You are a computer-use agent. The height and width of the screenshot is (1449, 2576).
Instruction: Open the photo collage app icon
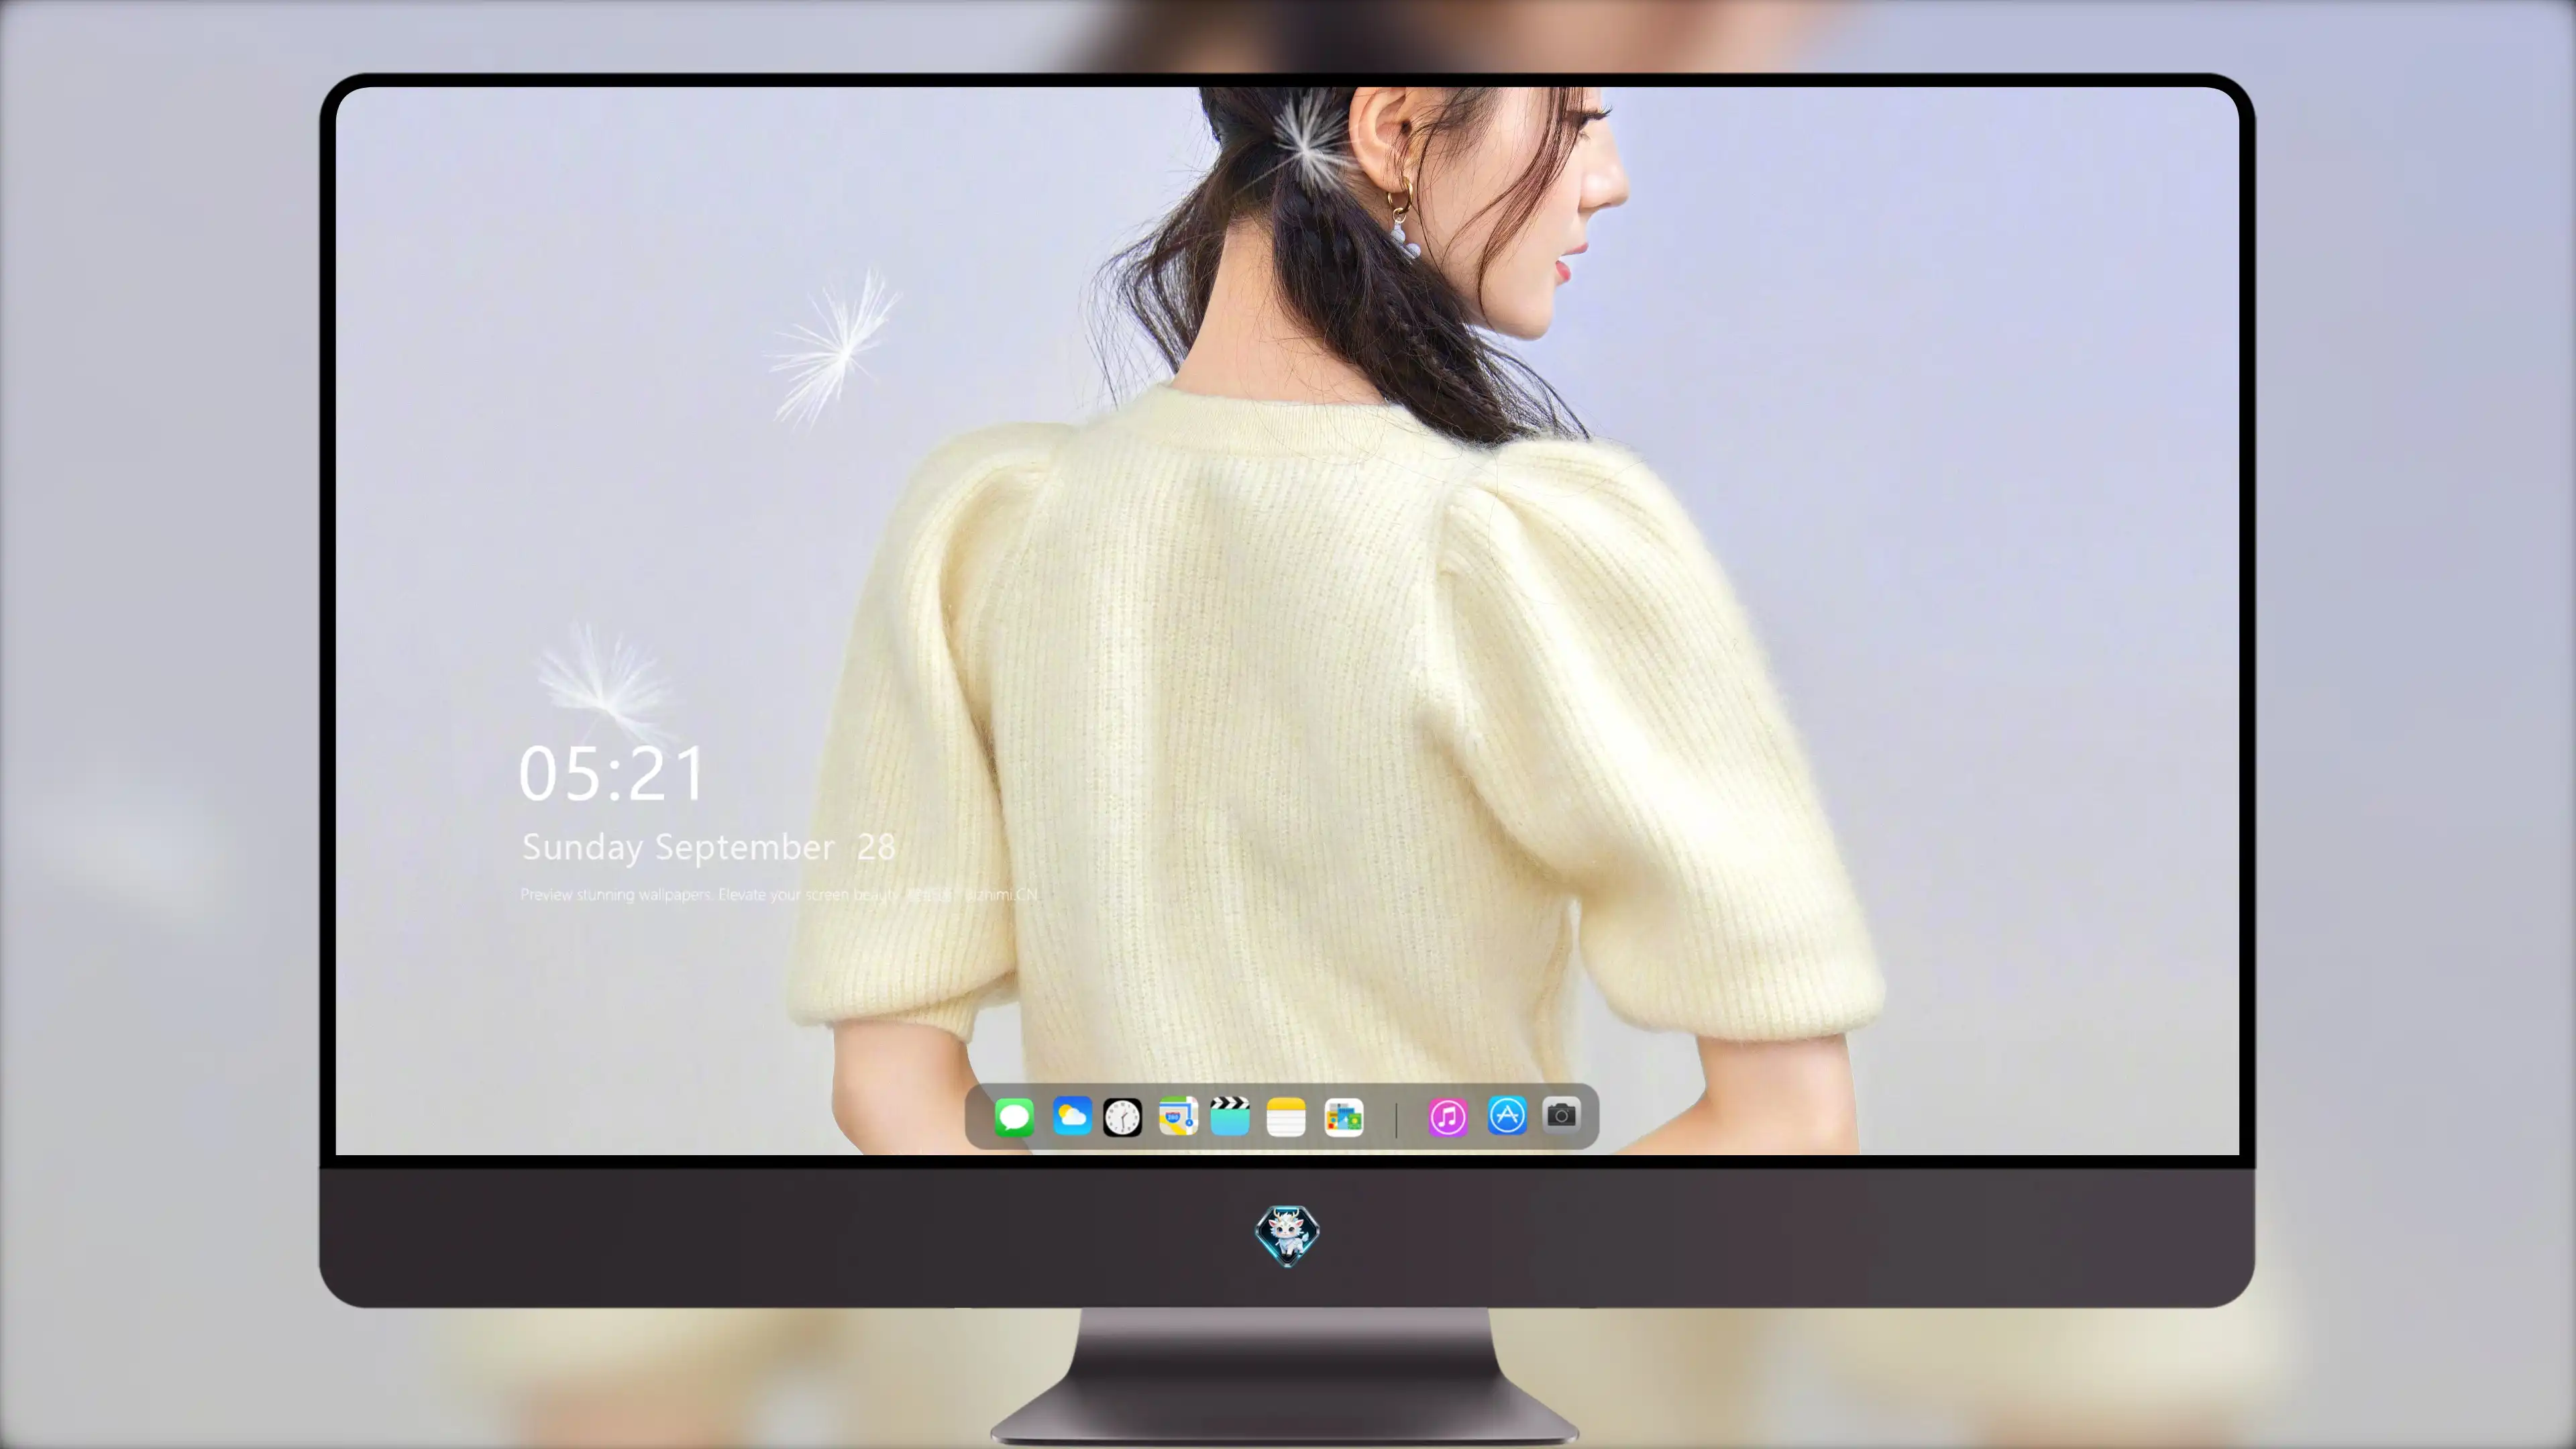click(1344, 1117)
